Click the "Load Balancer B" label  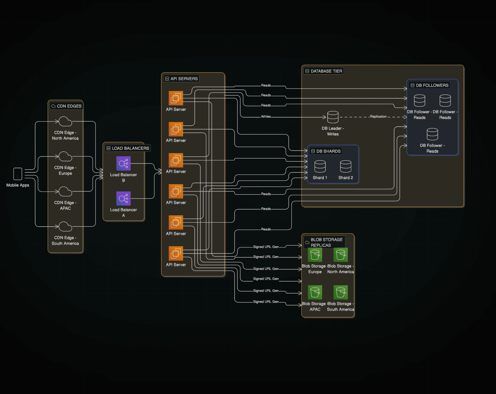(x=124, y=177)
